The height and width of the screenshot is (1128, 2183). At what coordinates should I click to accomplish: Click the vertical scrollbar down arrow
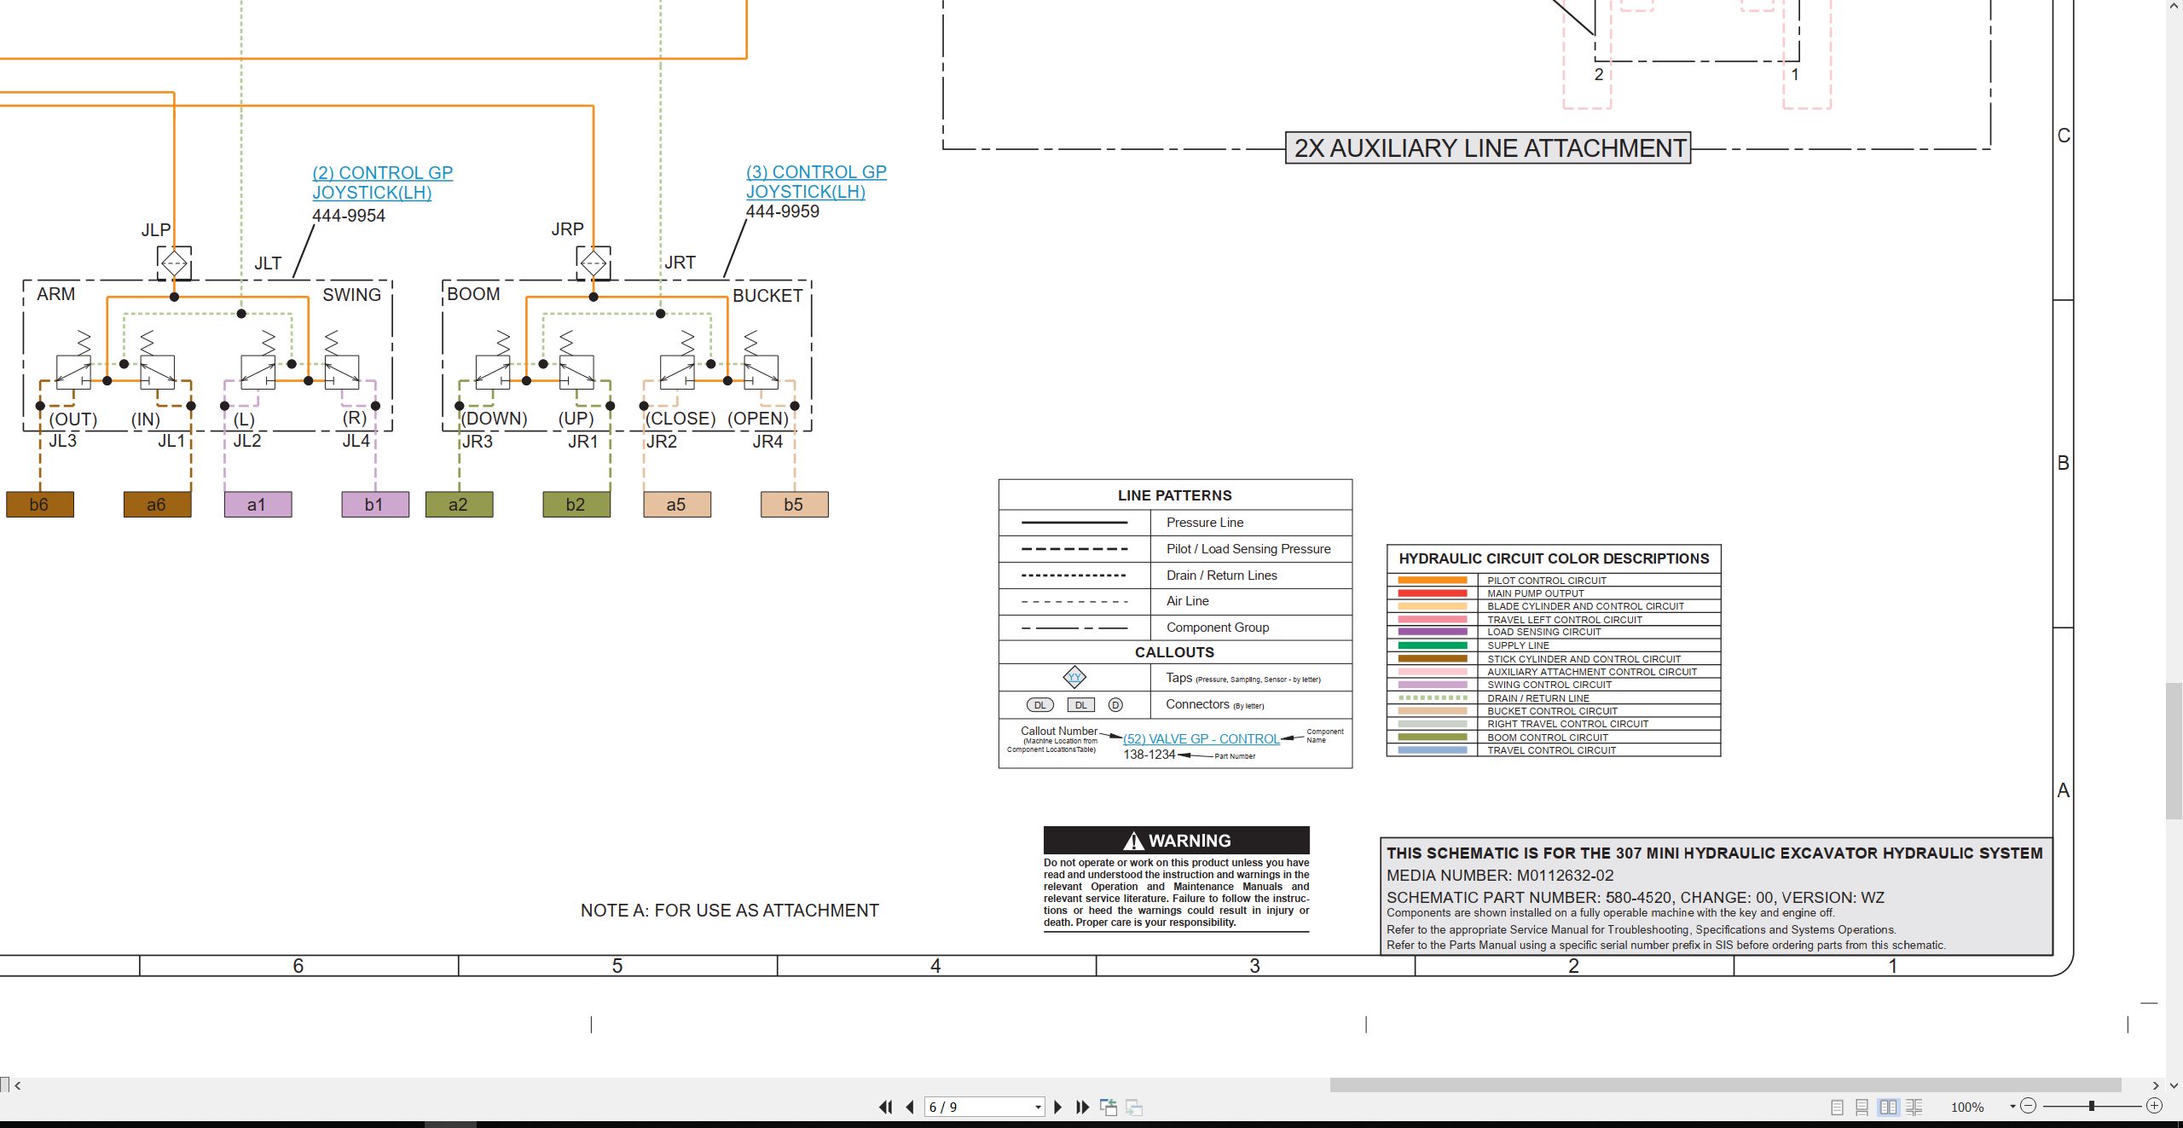[x=2174, y=1085]
